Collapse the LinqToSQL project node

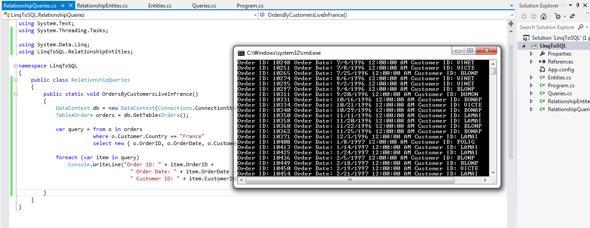[x=524, y=46]
